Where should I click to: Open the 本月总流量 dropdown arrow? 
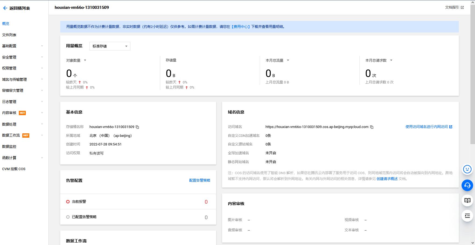[x=288, y=60]
